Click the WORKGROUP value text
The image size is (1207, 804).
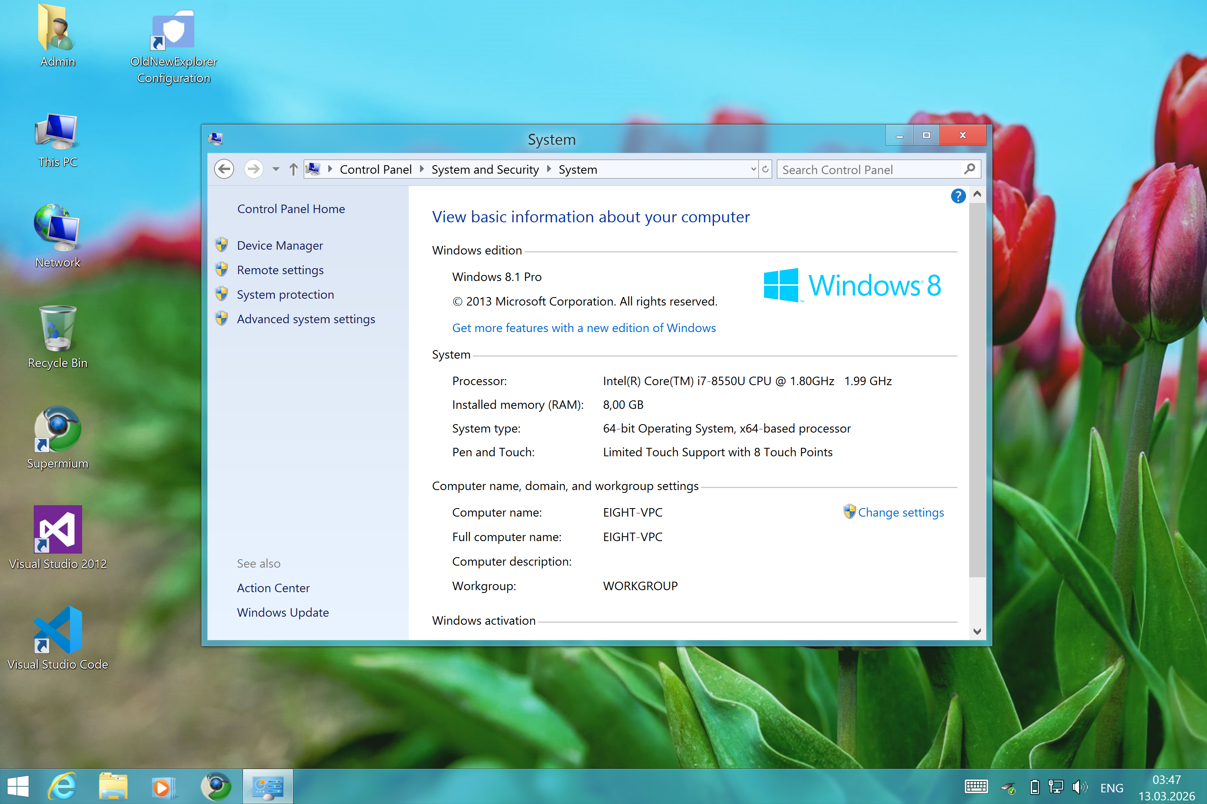[x=641, y=586]
